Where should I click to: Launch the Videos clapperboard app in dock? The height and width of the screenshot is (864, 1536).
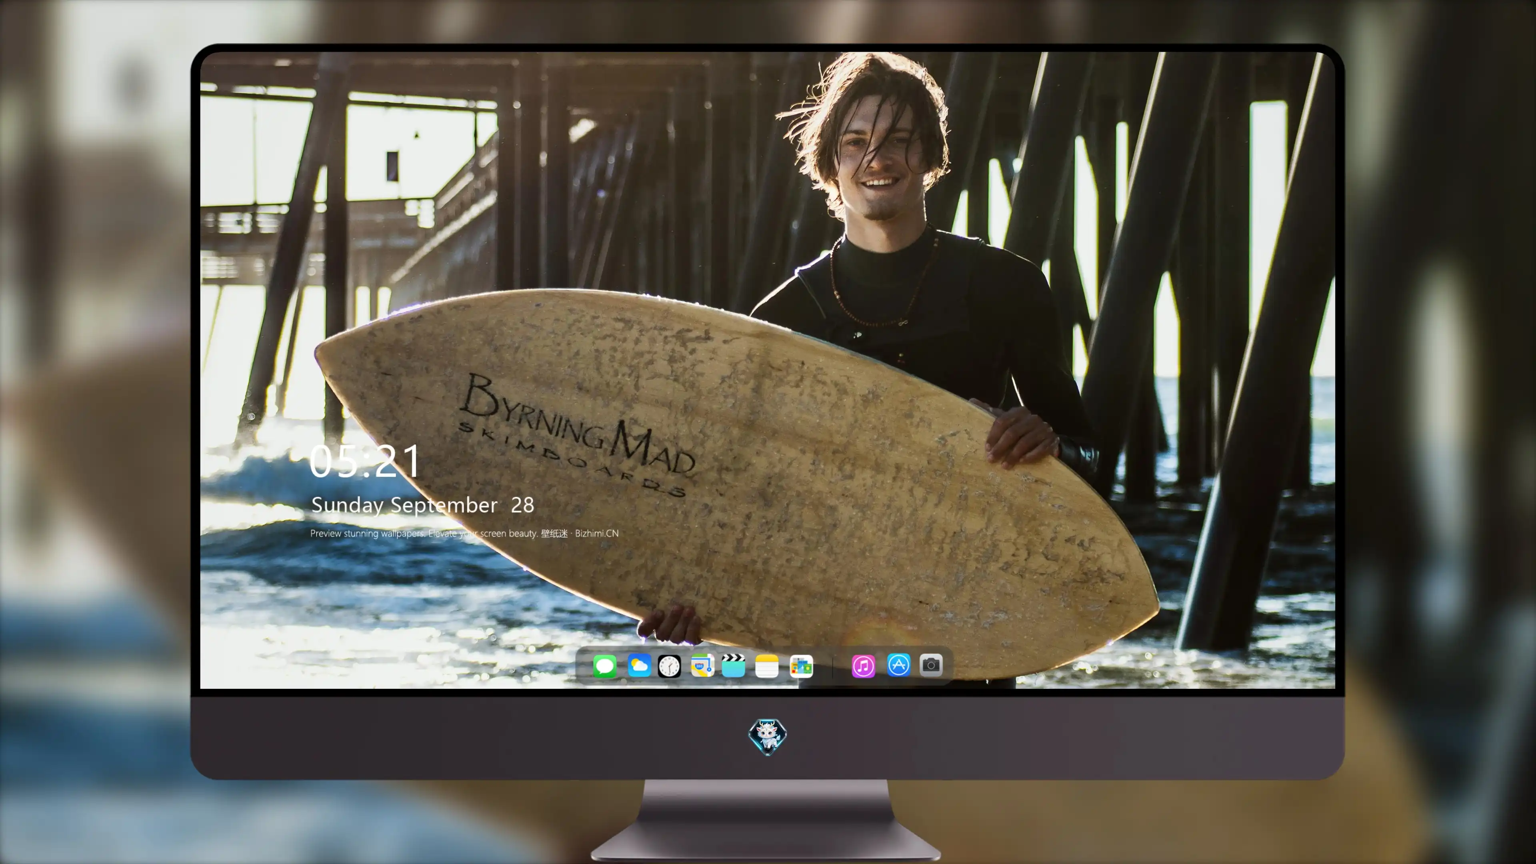point(734,666)
